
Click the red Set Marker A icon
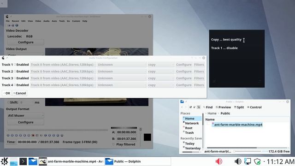click(x=33, y=135)
